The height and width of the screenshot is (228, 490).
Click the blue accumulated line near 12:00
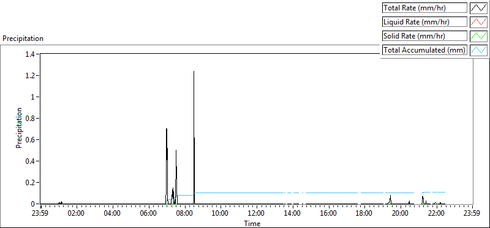(257, 193)
